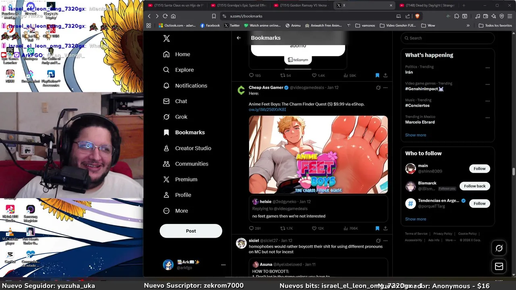Open more options on Cheap Ass Gamer post
Image resolution: width=516 pixels, height=290 pixels.
tap(385, 87)
